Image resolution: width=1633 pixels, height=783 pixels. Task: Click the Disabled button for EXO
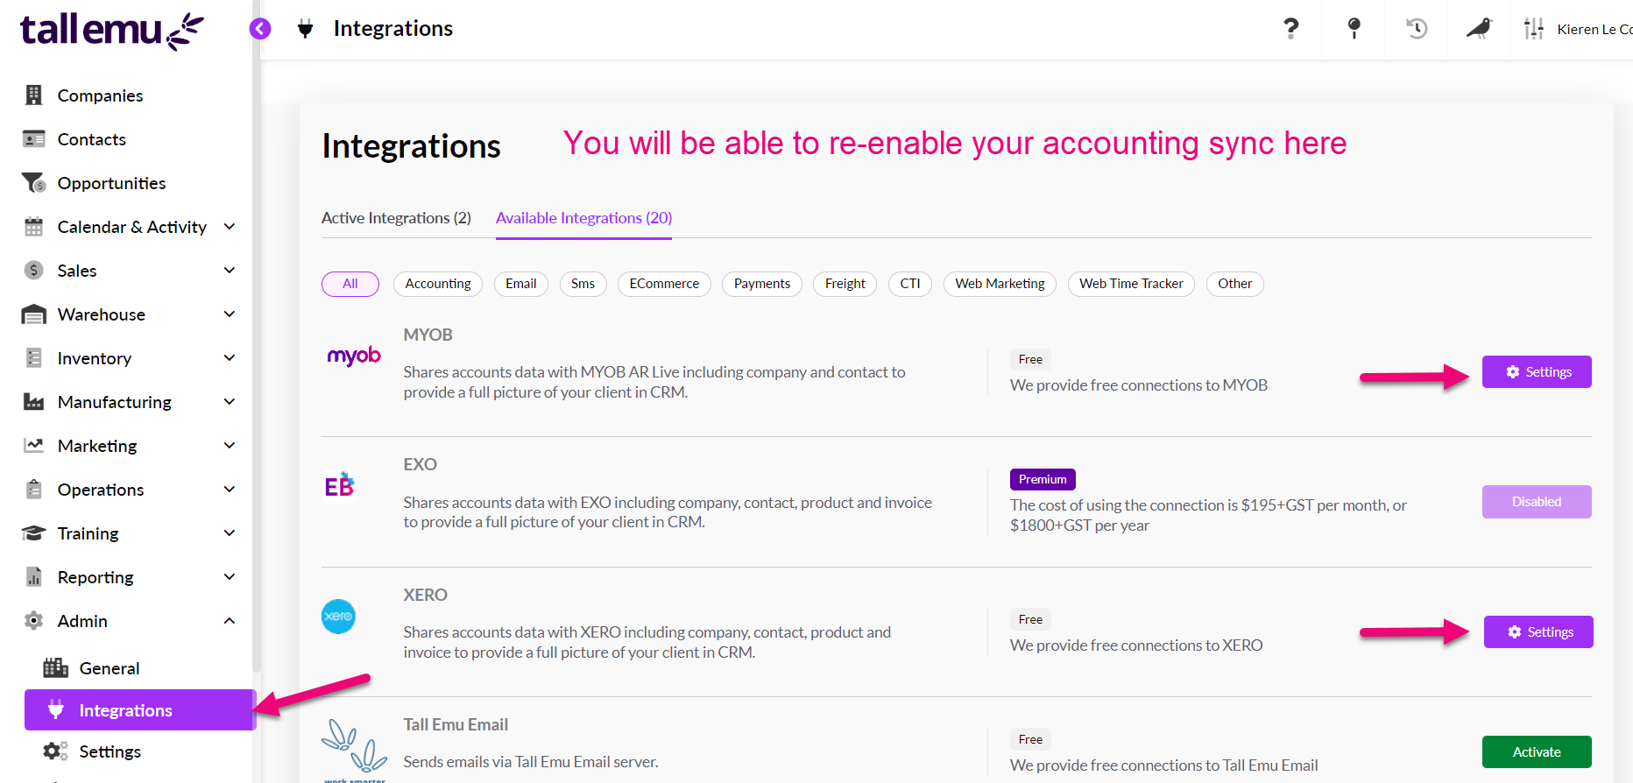click(x=1537, y=502)
